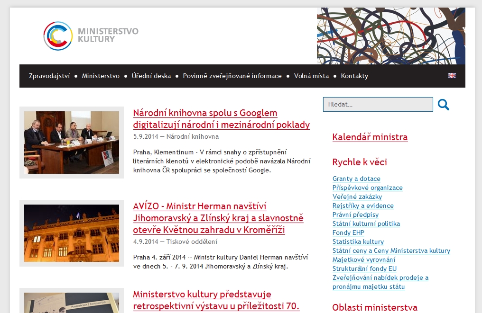Select Volná místa in the navigation bar
Image resolution: width=482 pixels, height=313 pixels.
click(311, 76)
